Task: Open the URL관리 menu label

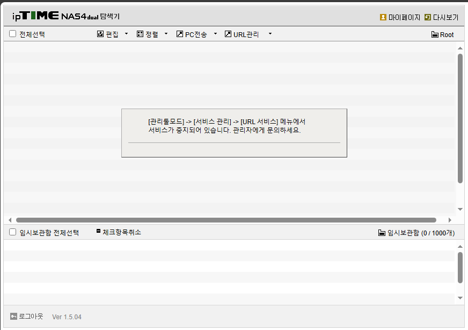Action: (x=246, y=35)
